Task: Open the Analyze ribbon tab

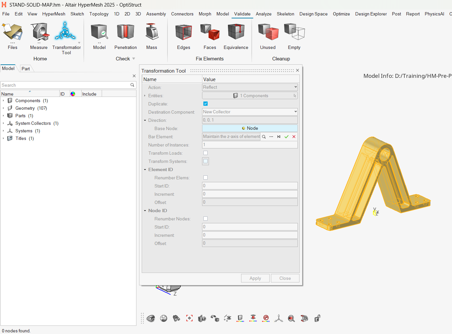Action: pyautogui.click(x=263, y=14)
